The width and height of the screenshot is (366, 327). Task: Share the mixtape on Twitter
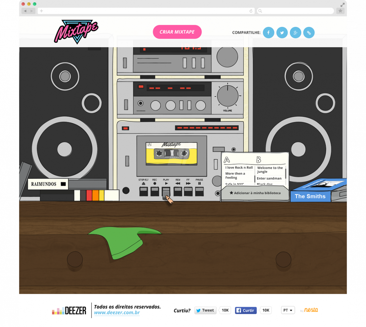pyautogui.click(x=282, y=32)
